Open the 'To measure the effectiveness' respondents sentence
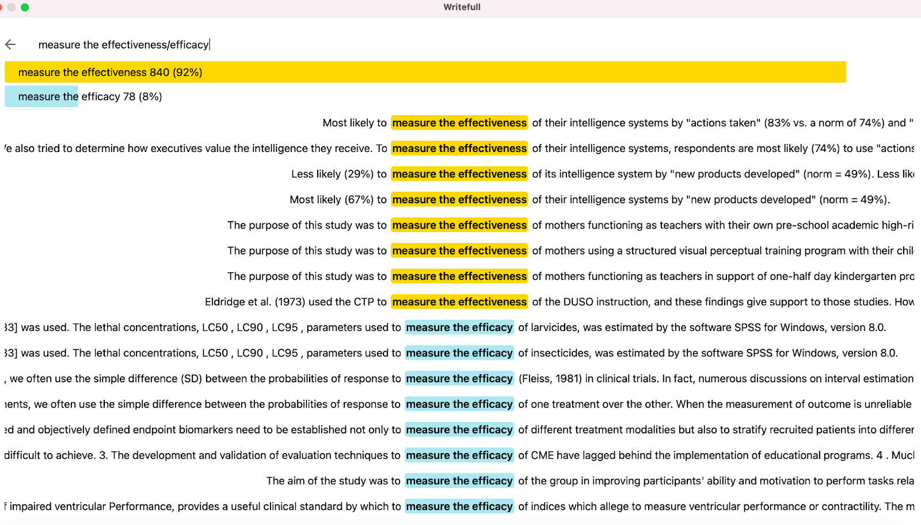 tap(459, 149)
